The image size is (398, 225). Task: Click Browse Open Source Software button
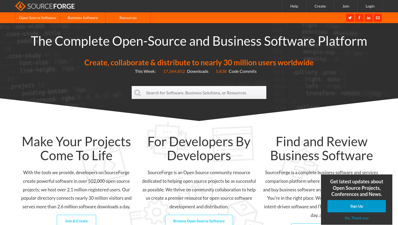click(x=199, y=220)
